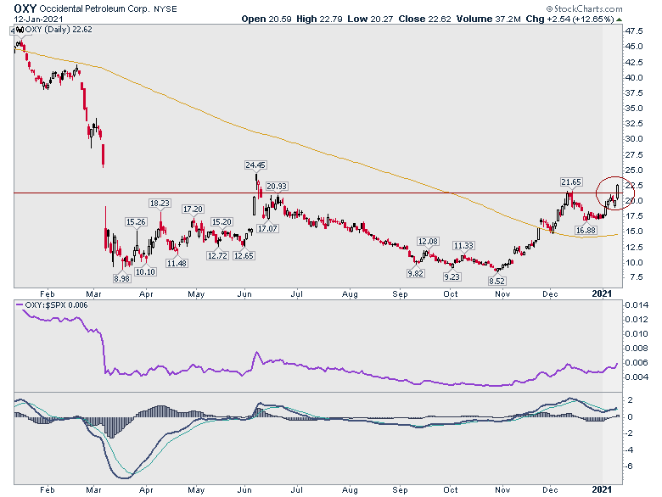Click the 2021 label under price chart
The height and width of the screenshot is (497, 662).
(602, 294)
